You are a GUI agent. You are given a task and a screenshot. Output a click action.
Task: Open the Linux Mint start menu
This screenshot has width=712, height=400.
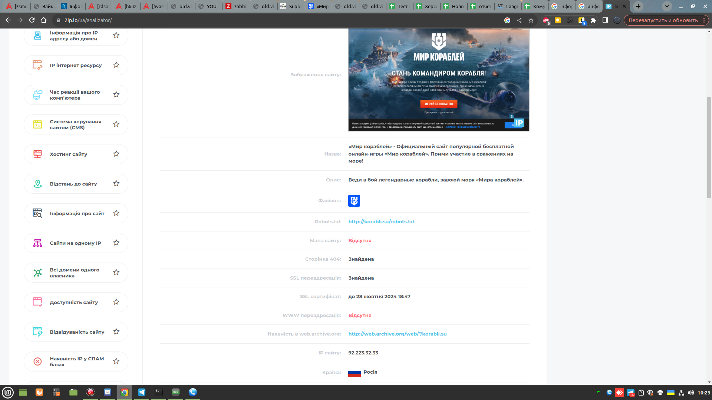point(8,392)
